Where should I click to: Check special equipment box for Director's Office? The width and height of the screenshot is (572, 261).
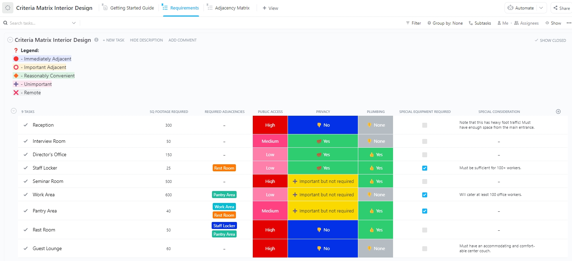(425, 155)
